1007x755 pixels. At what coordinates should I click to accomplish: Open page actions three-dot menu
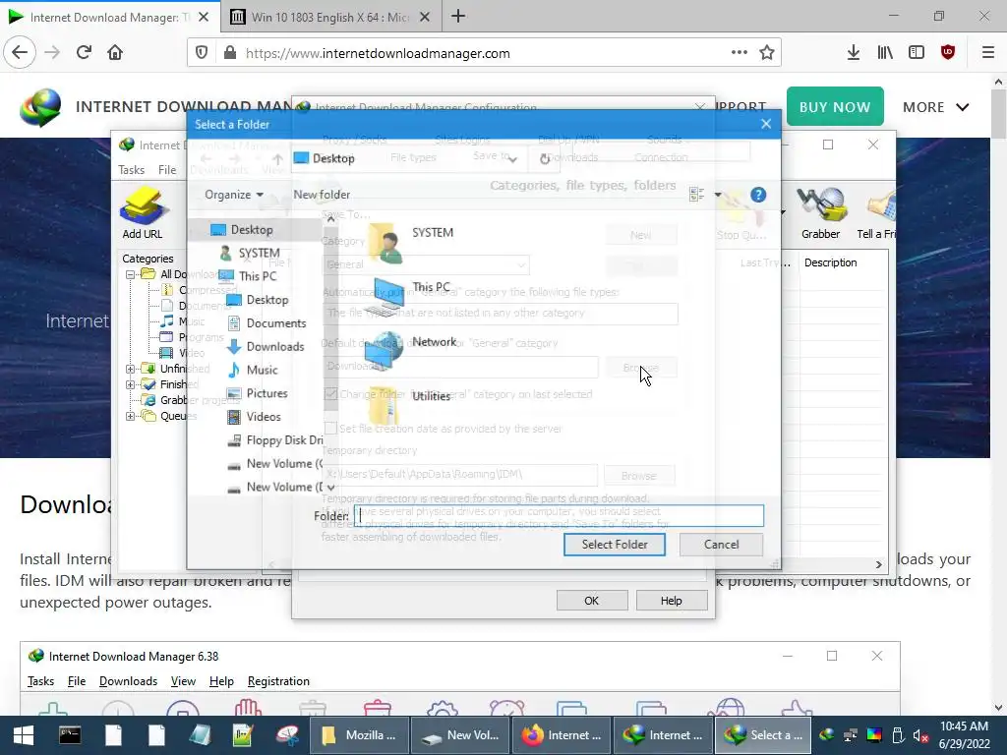pyautogui.click(x=740, y=53)
